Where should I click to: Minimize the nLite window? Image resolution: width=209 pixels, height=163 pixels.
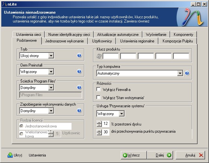coord(193,4)
